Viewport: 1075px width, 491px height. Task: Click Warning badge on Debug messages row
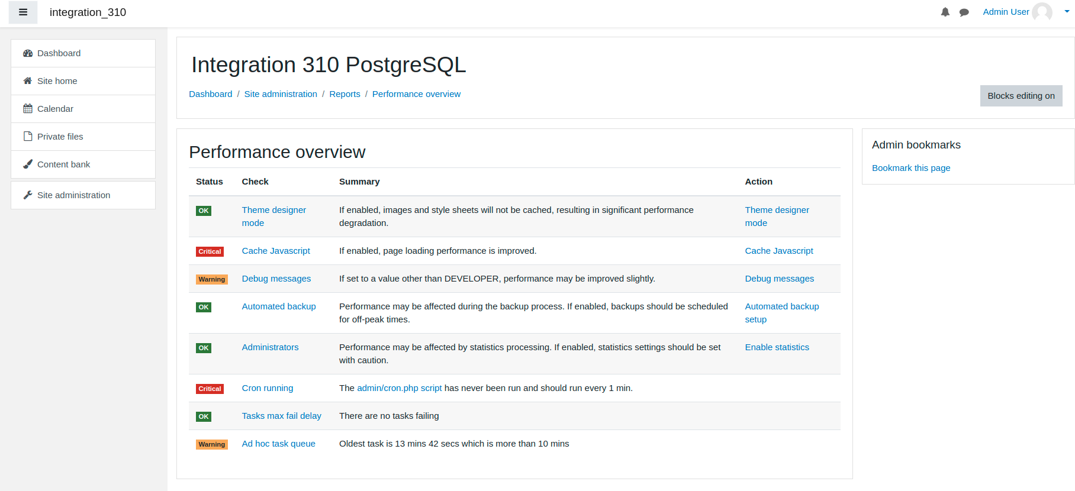coord(212,279)
